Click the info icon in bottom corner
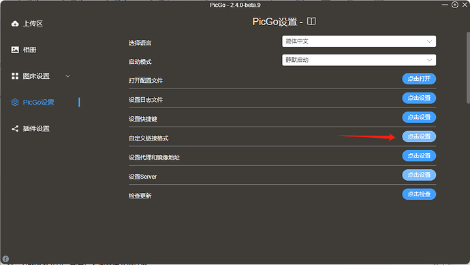Screen dimensions: 470x265 point(5,259)
